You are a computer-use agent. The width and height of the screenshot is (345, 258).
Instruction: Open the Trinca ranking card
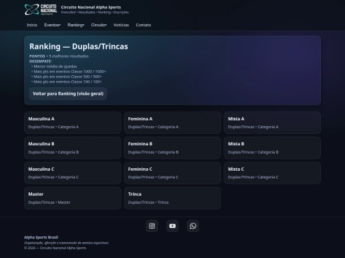coord(172,198)
